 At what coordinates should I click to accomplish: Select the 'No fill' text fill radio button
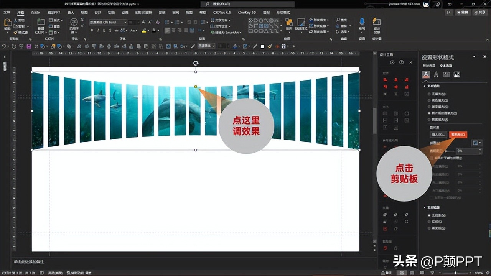tap(429, 94)
